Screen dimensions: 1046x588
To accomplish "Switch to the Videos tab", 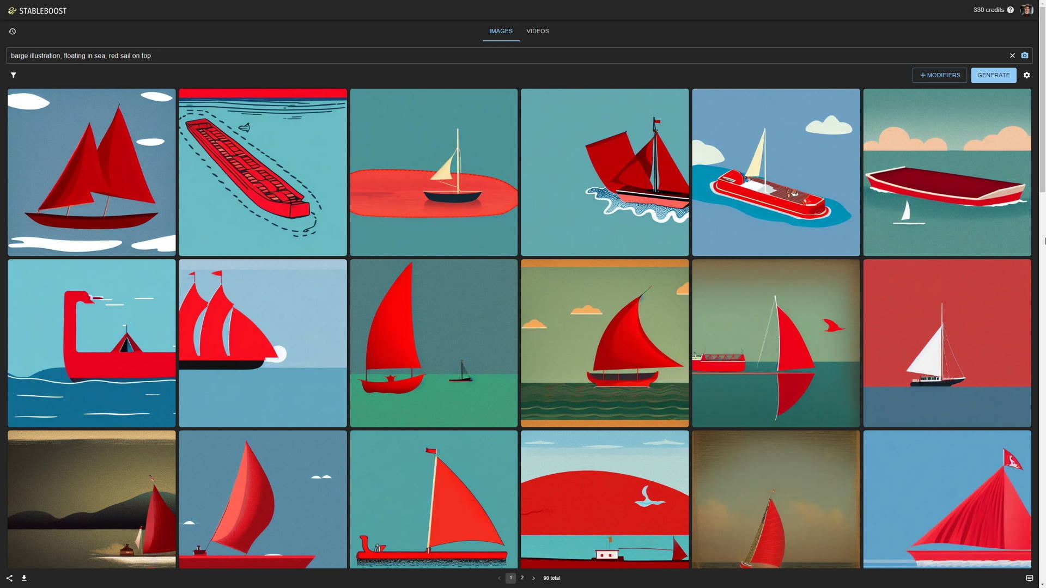I will (537, 31).
